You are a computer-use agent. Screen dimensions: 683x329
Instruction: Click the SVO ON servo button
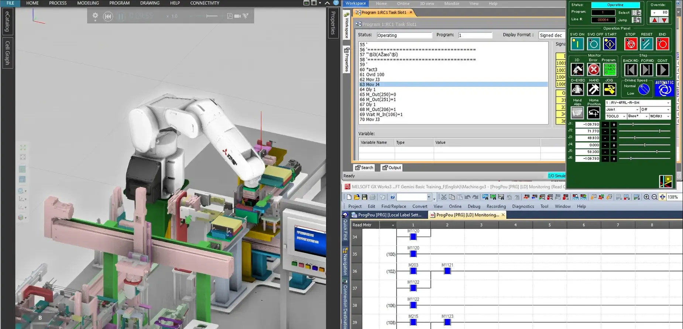(x=577, y=44)
